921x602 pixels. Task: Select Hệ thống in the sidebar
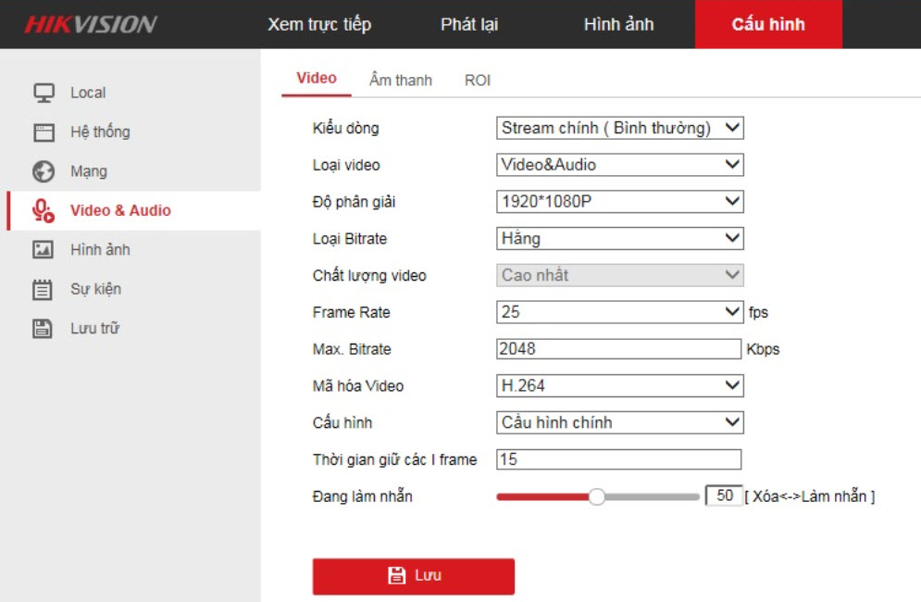100,132
